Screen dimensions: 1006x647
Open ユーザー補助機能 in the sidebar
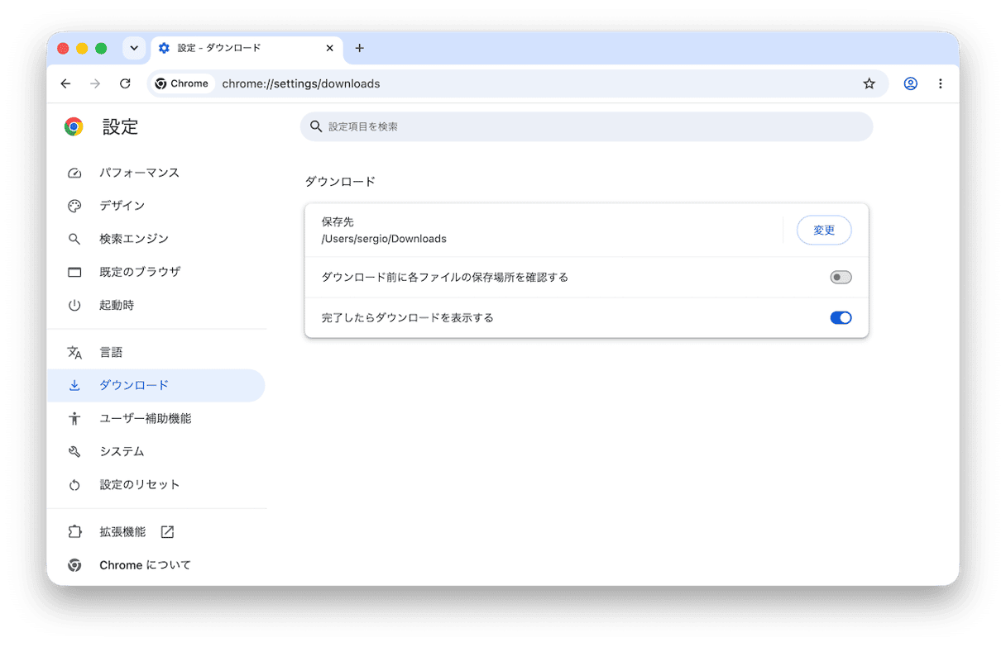click(x=156, y=419)
